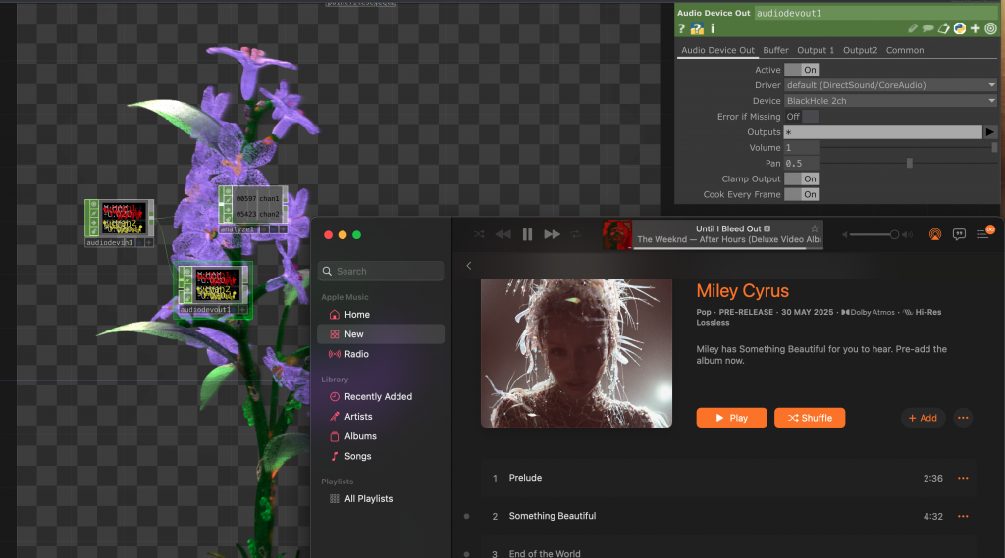Adjust the Music volume slider
This screenshot has width=1005, height=558.
point(873,235)
